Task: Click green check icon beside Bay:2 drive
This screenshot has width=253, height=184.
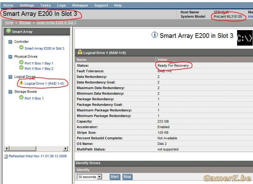Action: point(21,67)
